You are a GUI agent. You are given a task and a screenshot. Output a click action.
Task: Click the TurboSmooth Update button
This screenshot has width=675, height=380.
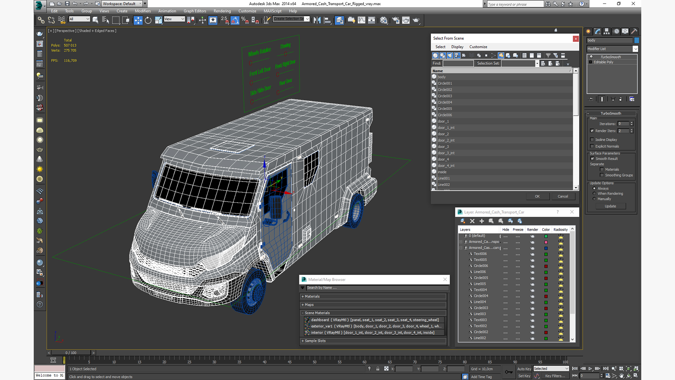click(x=610, y=206)
